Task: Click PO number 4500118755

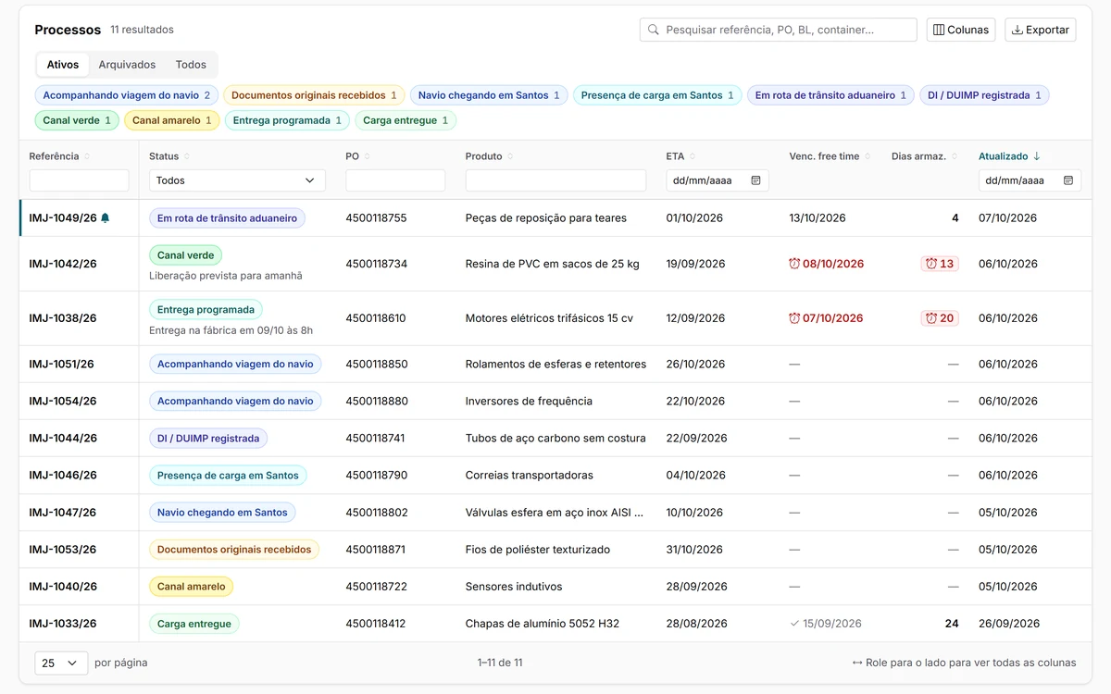Action: point(376,218)
